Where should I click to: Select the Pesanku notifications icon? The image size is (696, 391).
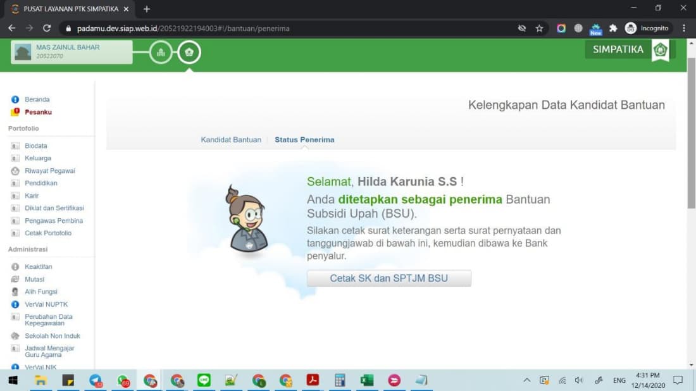click(x=14, y=112)
